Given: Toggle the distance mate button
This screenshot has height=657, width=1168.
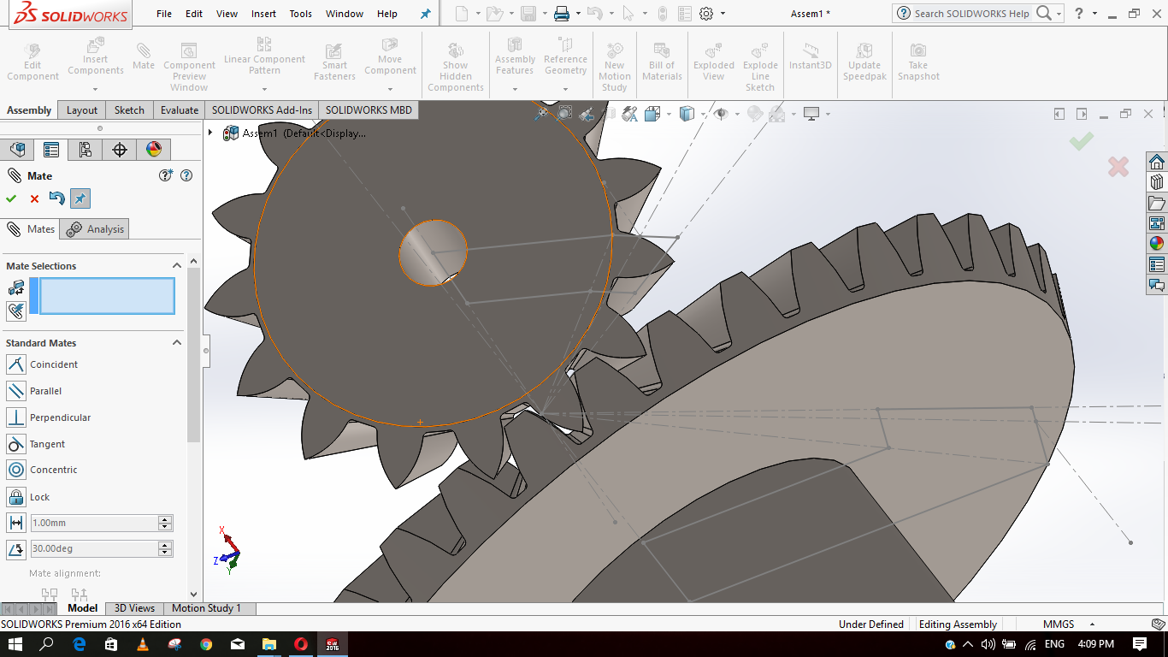Looking at the screenshot, I should click(15, 523).
